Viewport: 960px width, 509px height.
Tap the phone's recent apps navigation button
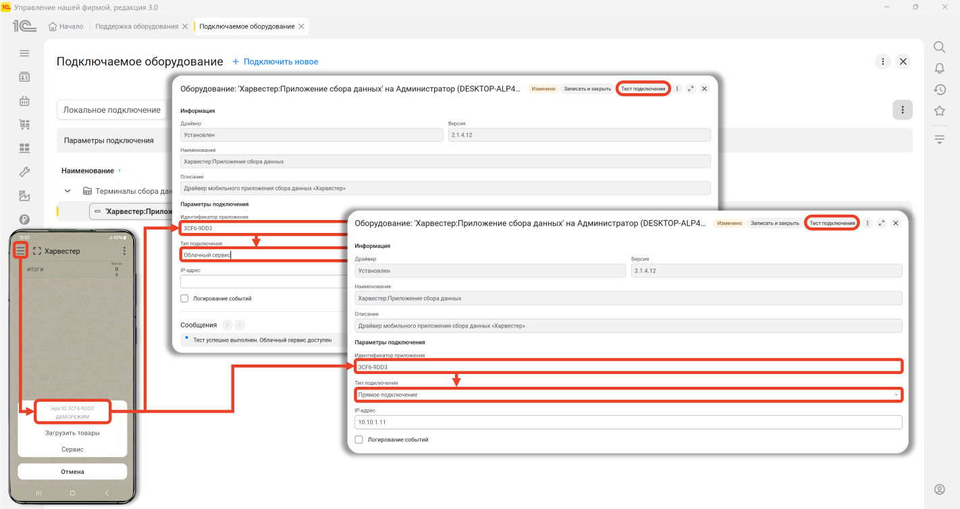(38, 493)
